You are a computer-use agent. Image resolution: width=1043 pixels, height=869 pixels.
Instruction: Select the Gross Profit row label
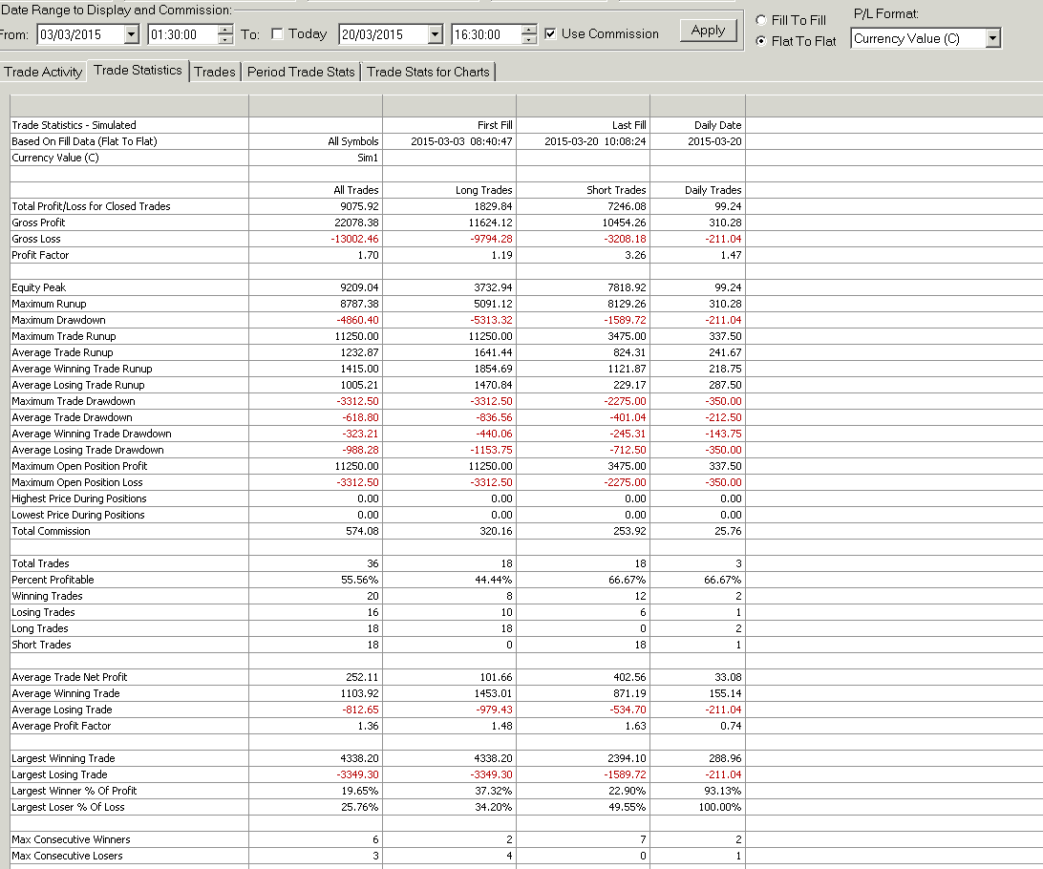[38, 223]
